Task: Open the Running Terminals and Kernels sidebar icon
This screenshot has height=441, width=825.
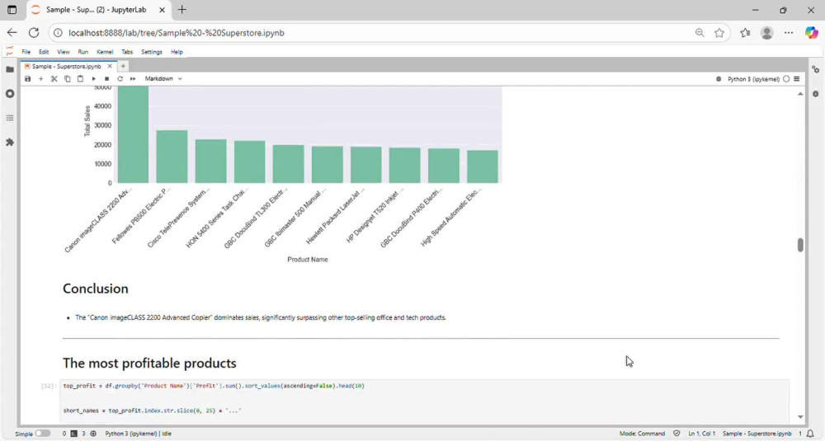Action: pyautogui.click(x=9, y=94)
